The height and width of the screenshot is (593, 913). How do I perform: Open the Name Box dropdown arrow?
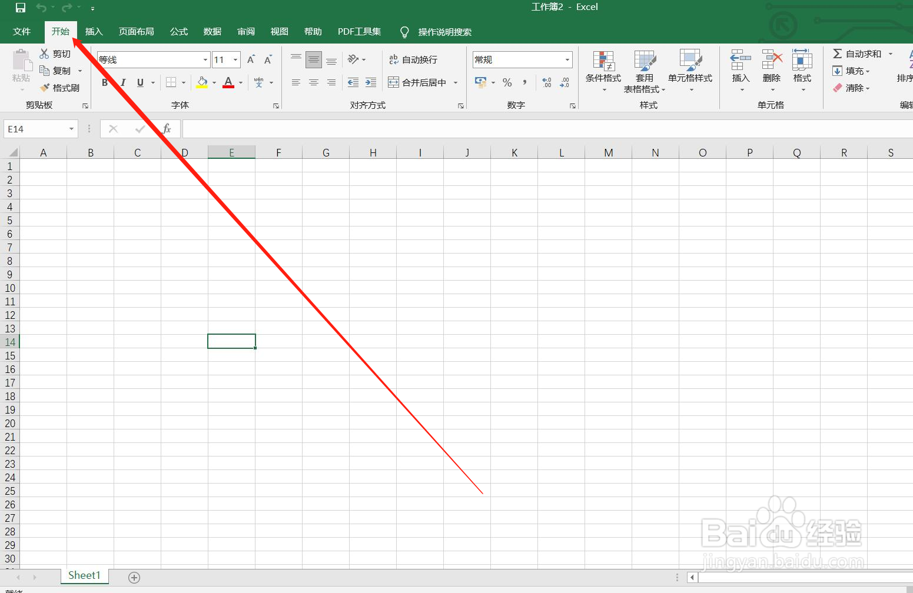click(71, 129)
